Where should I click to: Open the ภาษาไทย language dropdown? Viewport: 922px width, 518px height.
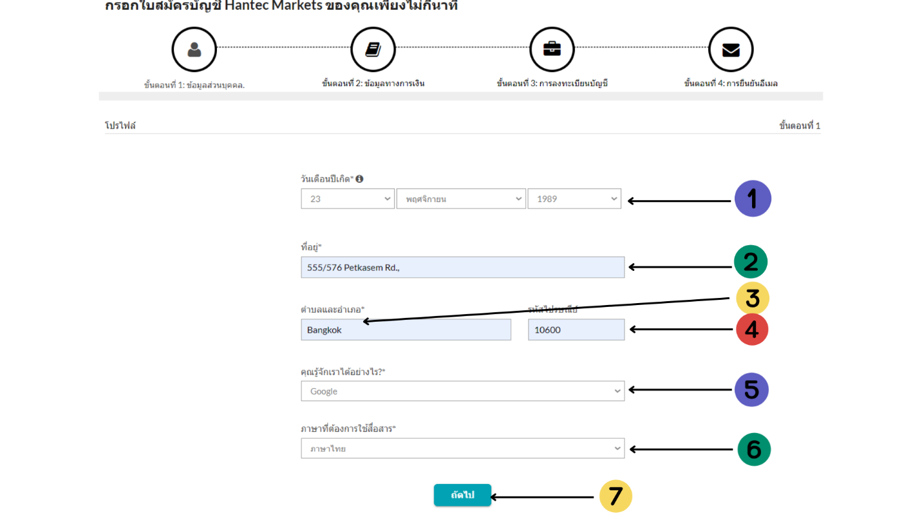pos(462,449)
